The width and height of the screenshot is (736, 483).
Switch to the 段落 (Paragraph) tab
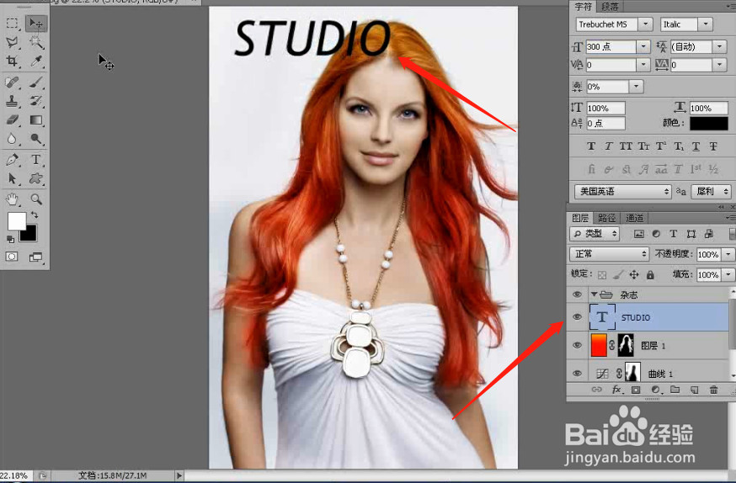coord(610,7)
